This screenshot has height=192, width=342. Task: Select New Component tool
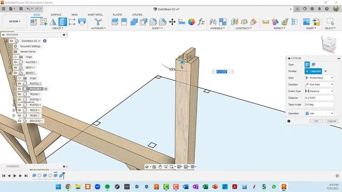(x=34, y=22)
